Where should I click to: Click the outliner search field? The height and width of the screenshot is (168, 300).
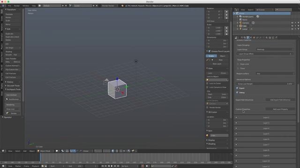[283, 9]
